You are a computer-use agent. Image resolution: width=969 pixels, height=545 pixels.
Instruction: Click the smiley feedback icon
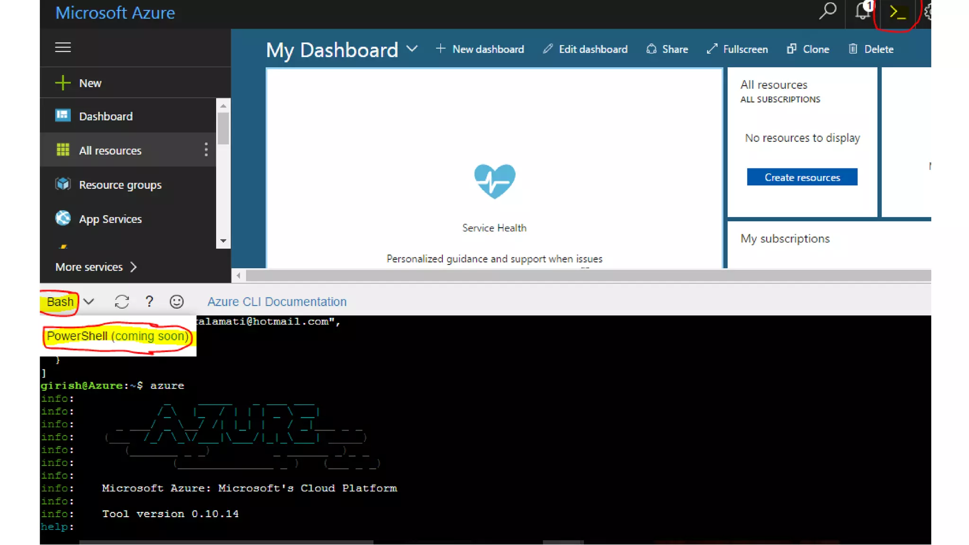tap(176, 302)
